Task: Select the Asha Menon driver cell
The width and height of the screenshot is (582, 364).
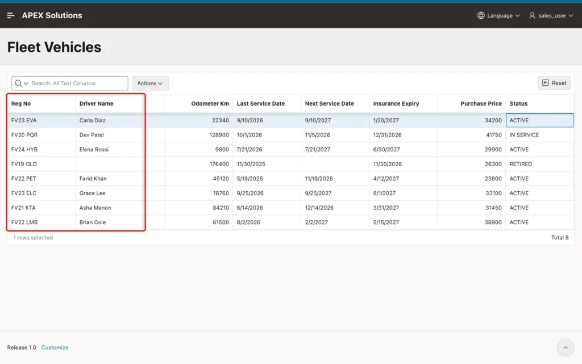Action: pyautogui.click(x=109, y=208)
